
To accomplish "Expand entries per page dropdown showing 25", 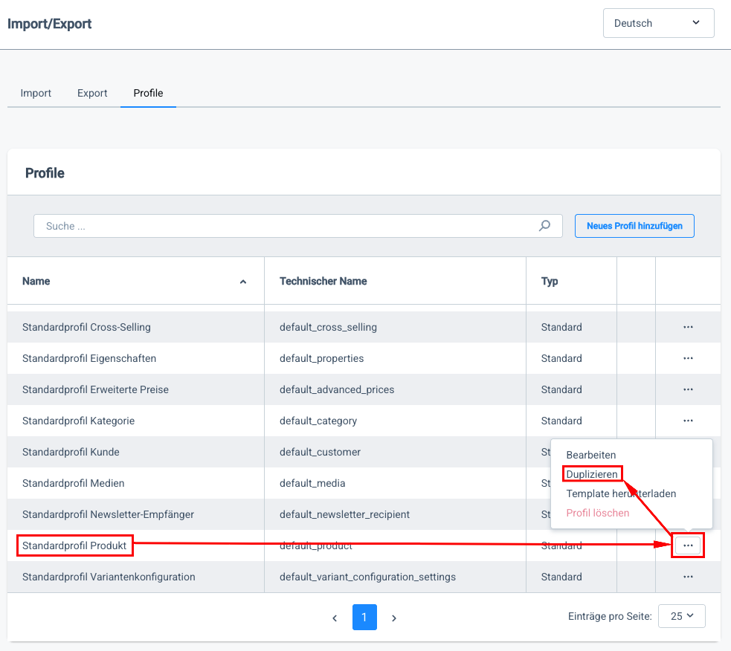I will coord(681,616).
